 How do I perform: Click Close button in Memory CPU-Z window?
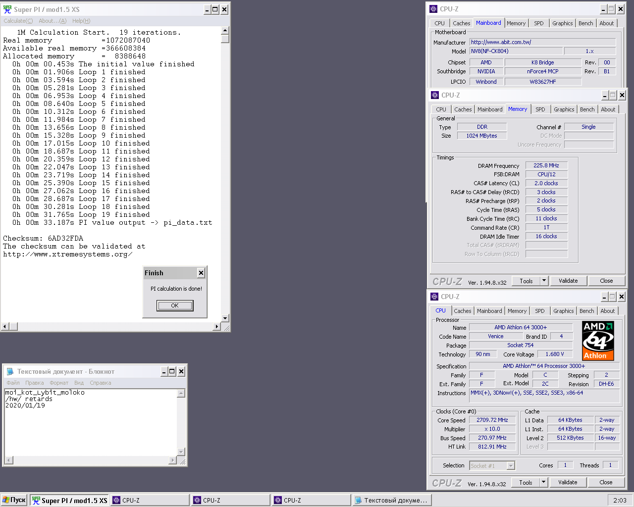[606, 281]
